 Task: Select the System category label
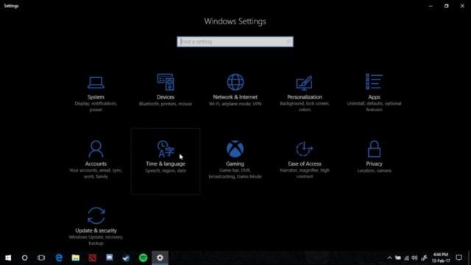[96, 97]
